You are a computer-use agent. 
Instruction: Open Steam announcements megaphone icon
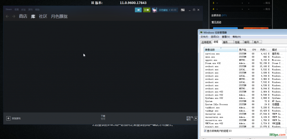click(x=138, y=10)
